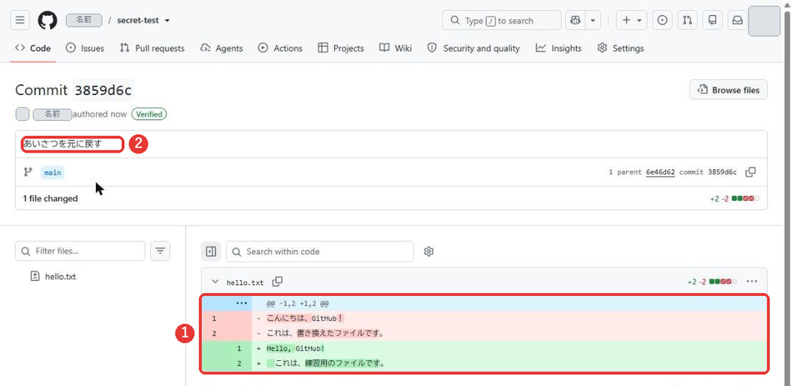Viewport: 792px width, 386px height.
Task: Expand the Copilot dropdown arrow
Action: tap(593, 20)
